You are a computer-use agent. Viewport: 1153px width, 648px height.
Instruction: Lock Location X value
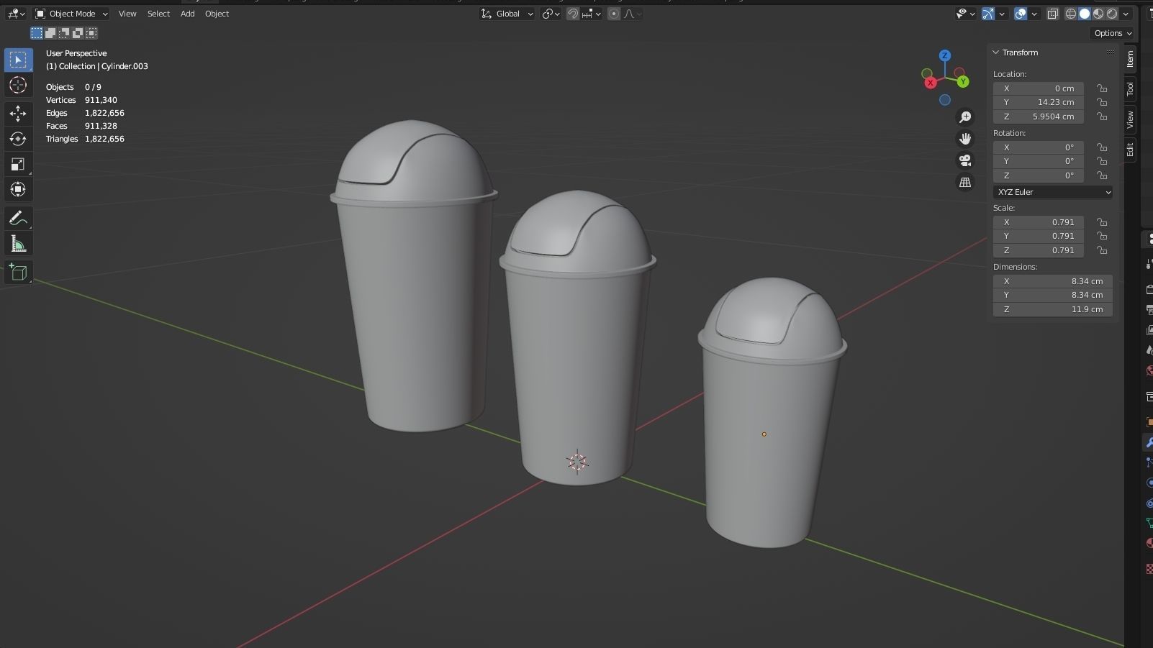tap(1102, 88)
